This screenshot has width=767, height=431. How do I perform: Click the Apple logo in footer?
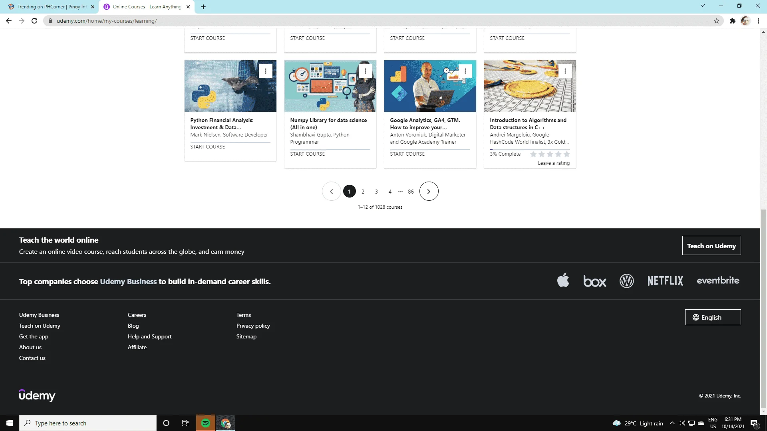coord(563,280)
